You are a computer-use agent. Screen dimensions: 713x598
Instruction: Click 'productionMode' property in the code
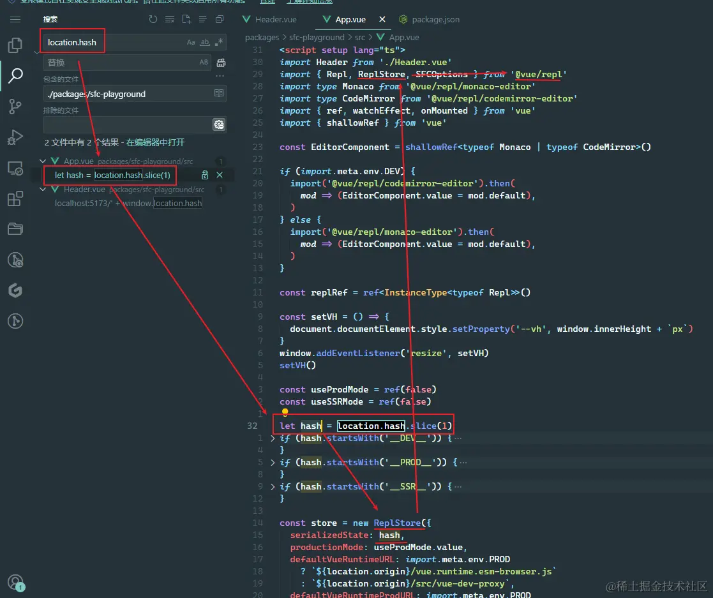click(x=326, y=547)
